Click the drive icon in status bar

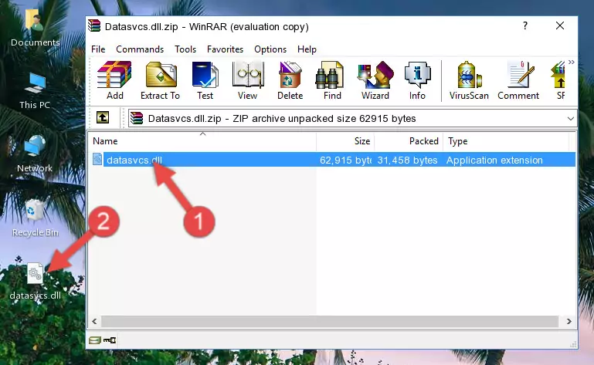tap(95, 340)
